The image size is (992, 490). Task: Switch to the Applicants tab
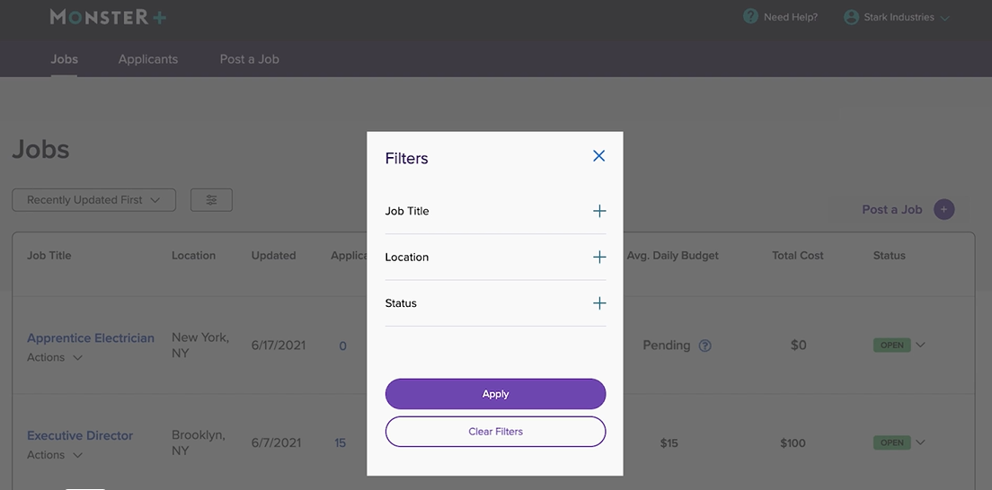(148, 59)
